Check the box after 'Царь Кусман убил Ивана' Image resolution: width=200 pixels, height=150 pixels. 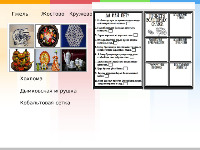[x=126, y=68]
